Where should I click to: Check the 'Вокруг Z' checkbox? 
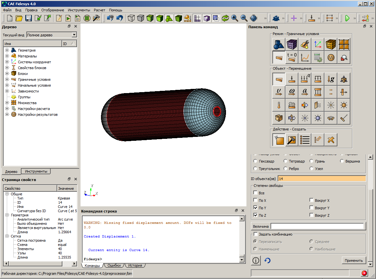point(311,215)
